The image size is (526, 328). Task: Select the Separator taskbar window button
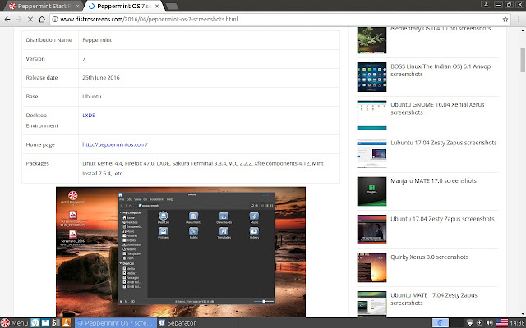click(178, 322)
